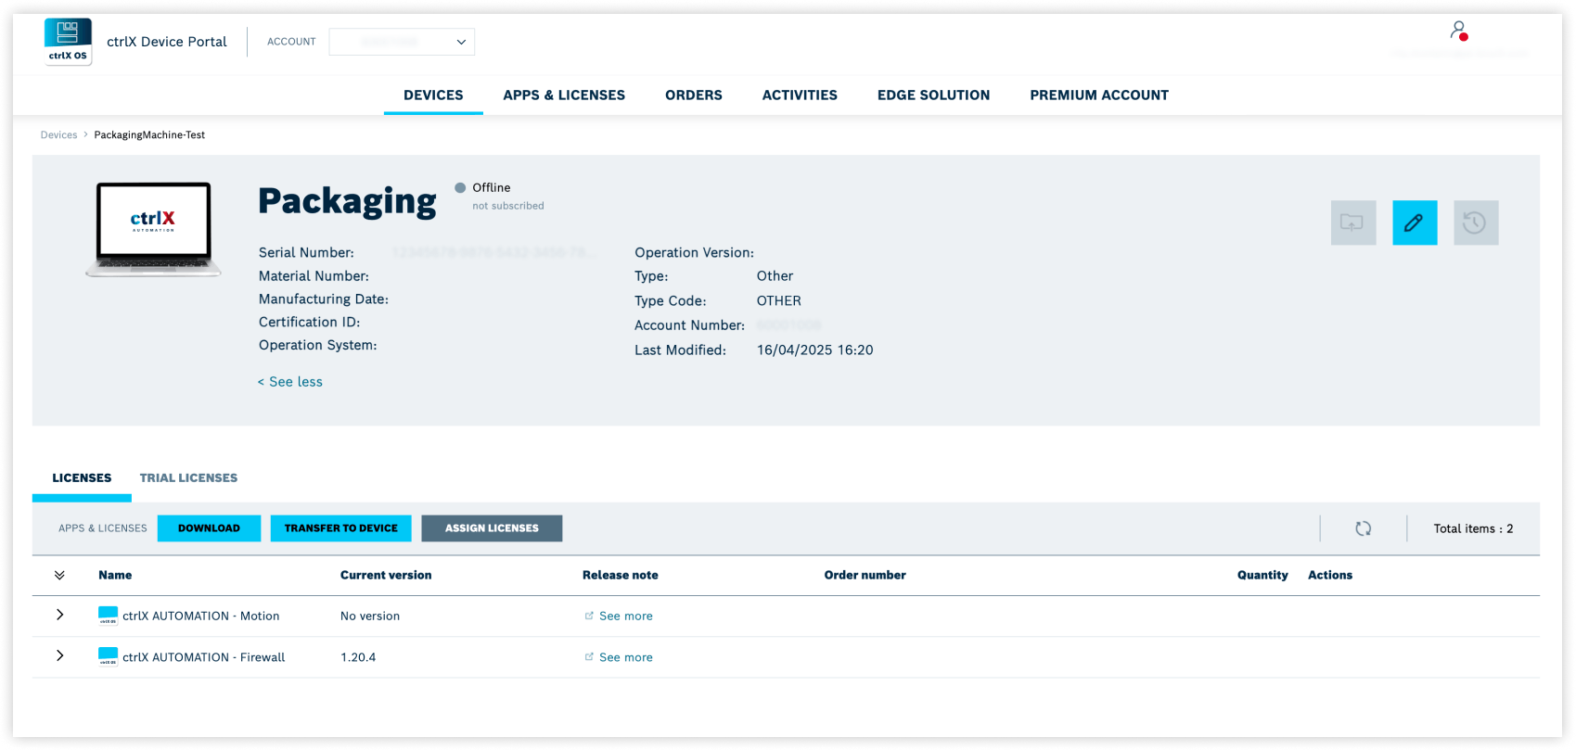Click the ctrlX AUTOMATION - Motion name
The height and width of the screenshot is (750, 1576).
click(x=201, y=616)
